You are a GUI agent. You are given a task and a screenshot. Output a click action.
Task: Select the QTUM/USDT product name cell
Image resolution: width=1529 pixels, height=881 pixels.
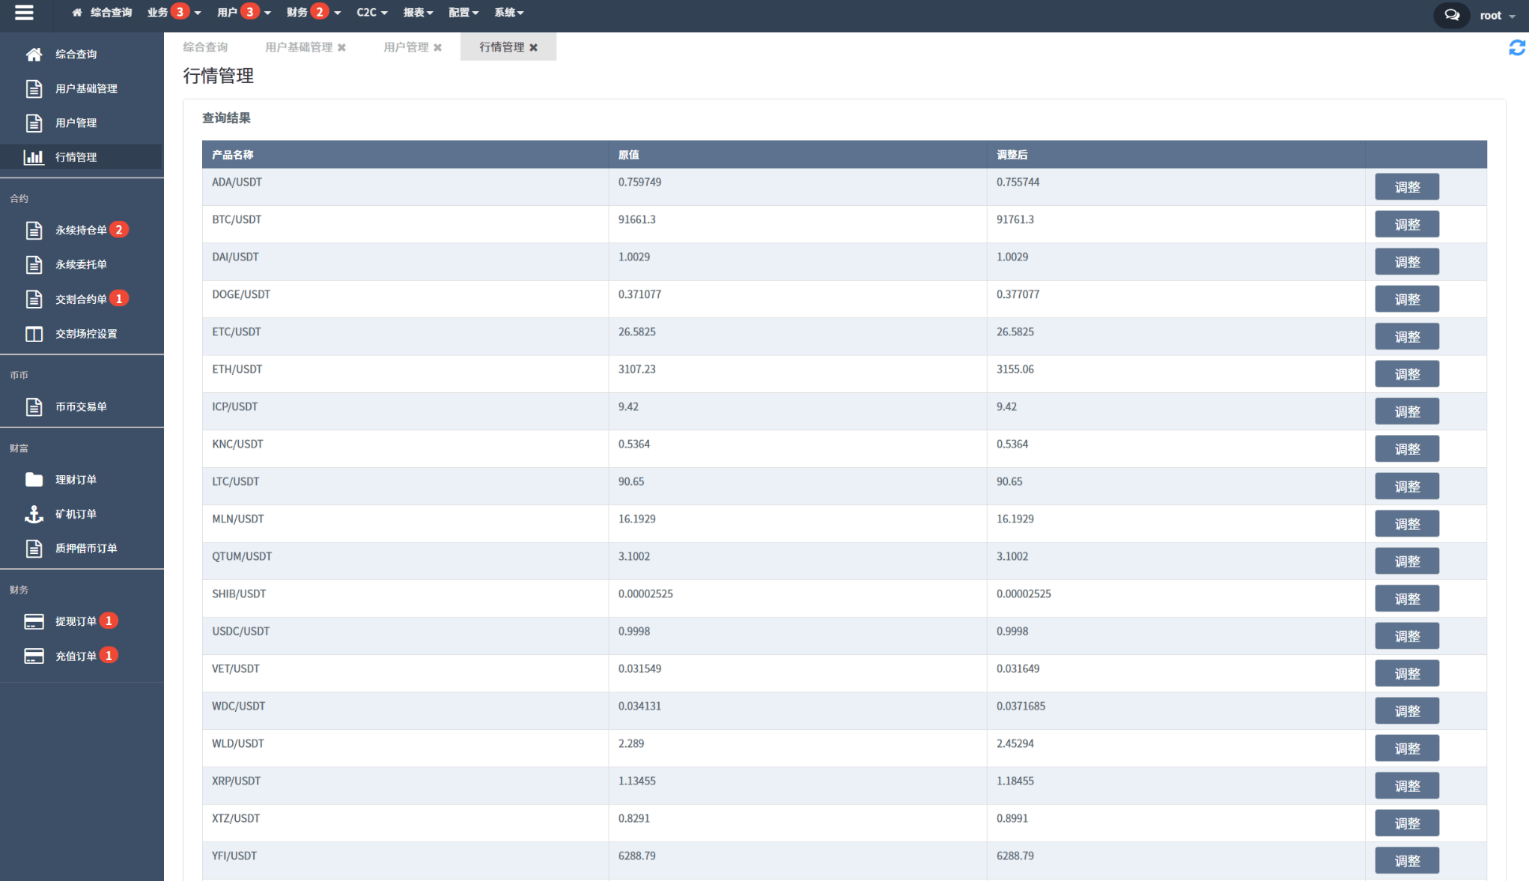tap(405, 561)
